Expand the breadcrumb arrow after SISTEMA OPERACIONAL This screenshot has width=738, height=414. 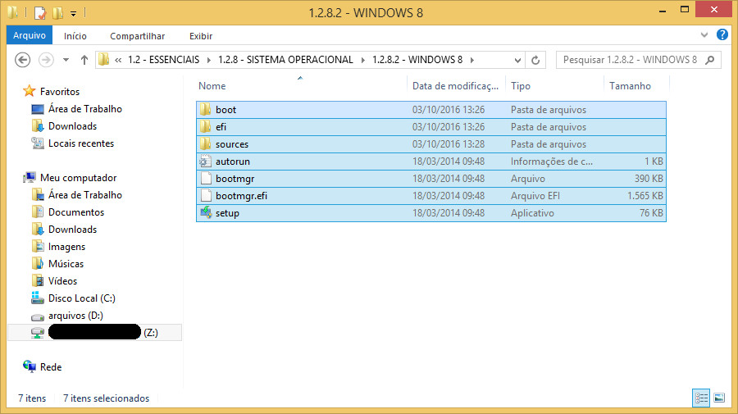(363, 60)
